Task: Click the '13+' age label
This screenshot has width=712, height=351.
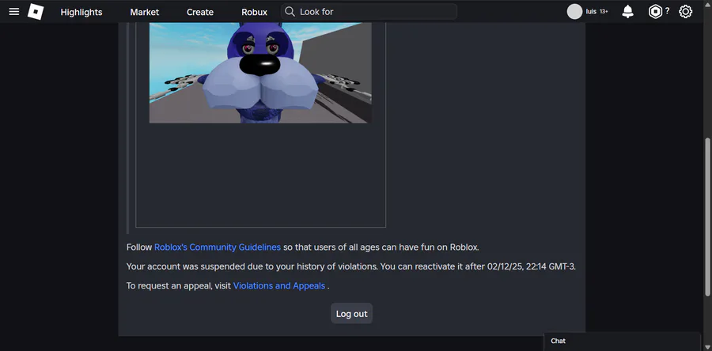Action: 604,12
